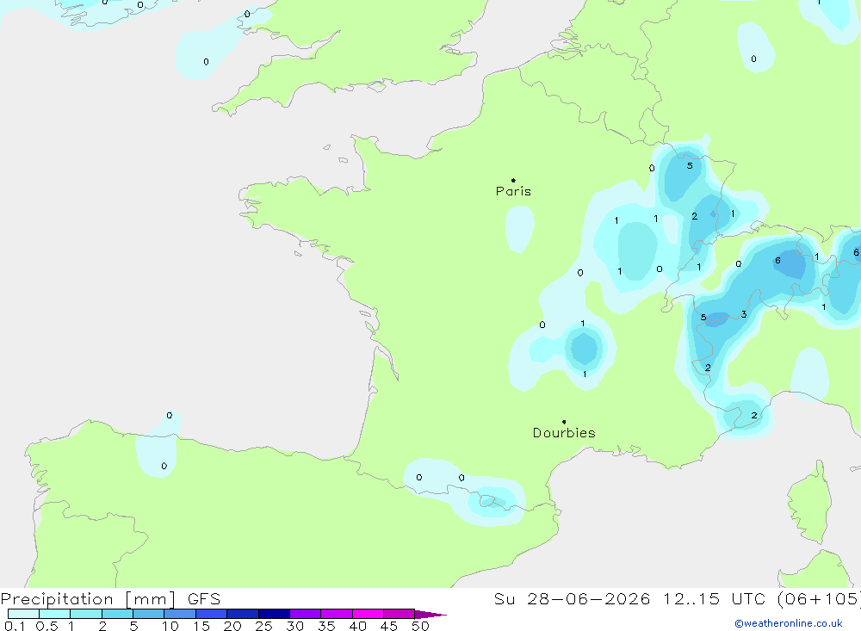This screenshot has width=861, height=631.
Task: Select the Dourbies location label
Action: click(x=564, y=433)
